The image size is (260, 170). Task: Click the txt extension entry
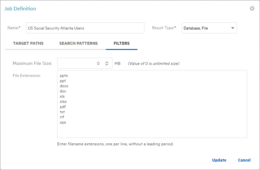pos(62,112)
